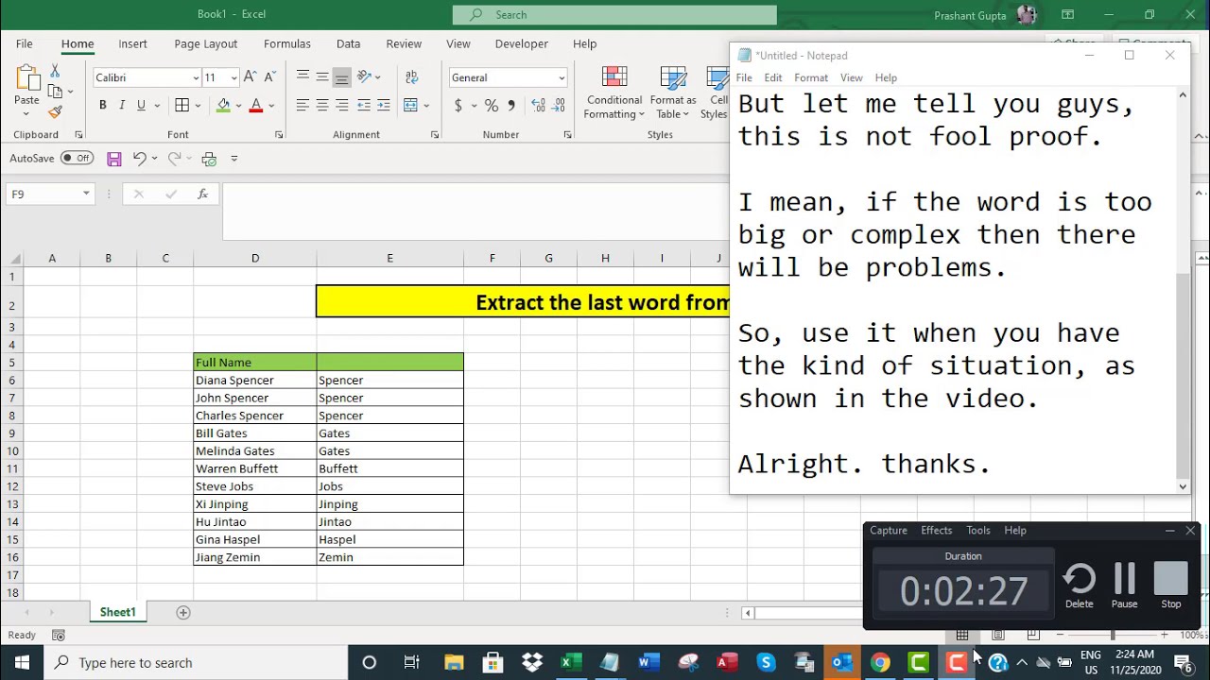Click the Sheet1 tab
This screenshot has width=1210, height=680.
(118, 612)
